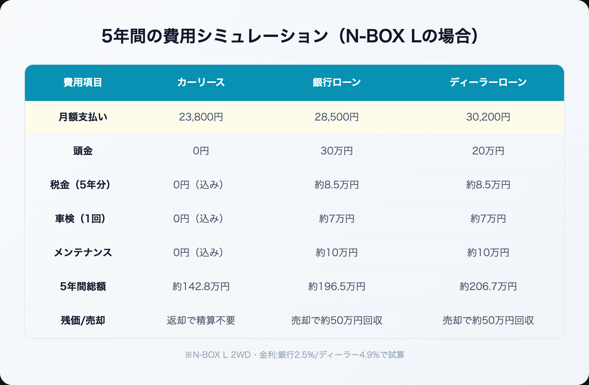Click the footnote about 金利 assumptions
This screenshot has height=385, width=589.
click(294, 355)
